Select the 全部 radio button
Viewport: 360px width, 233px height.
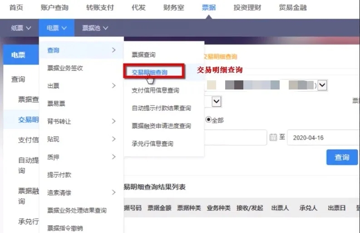tap(208, 120)
